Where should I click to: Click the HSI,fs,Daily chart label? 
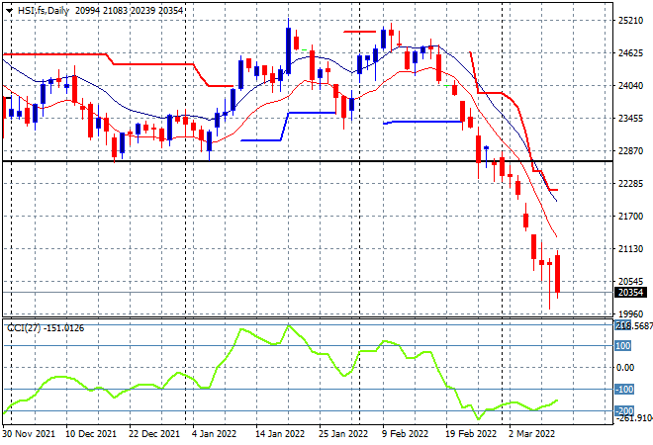point(44,11)
